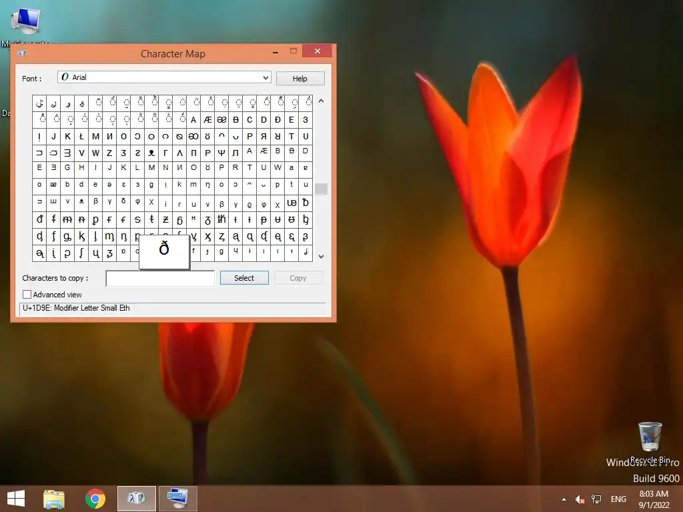This screenshot has height=512, width=683.
Task: Select the Greek Psi Ψ character
Action: [221, 153]
